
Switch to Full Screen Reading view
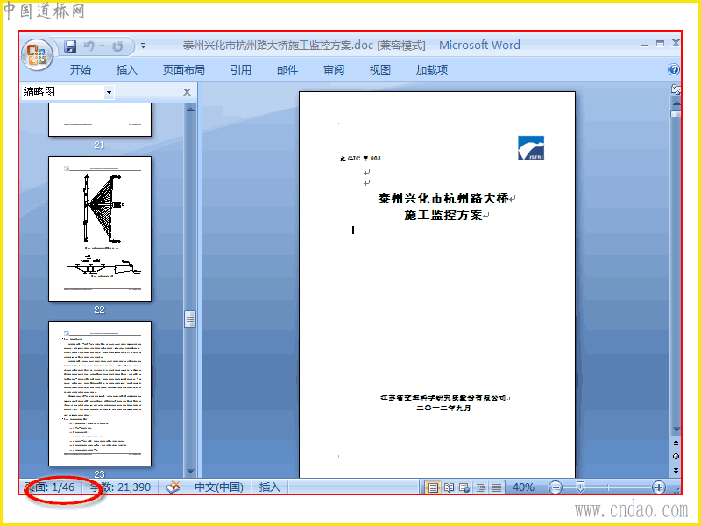[x=449, y=487]
